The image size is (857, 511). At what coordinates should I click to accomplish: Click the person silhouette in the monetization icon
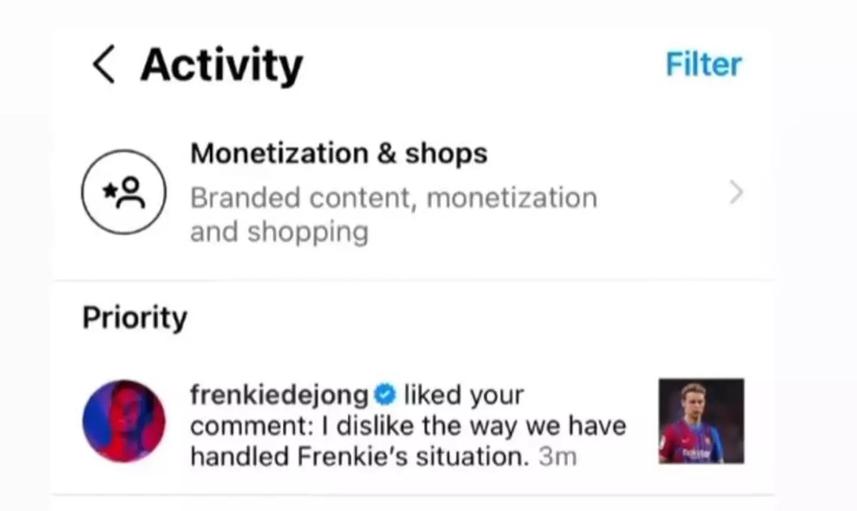click(x=131, y=194)
